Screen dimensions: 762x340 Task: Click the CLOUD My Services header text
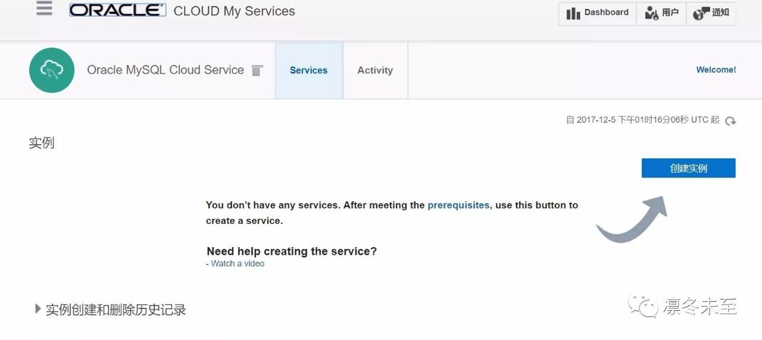pos(234,11)
